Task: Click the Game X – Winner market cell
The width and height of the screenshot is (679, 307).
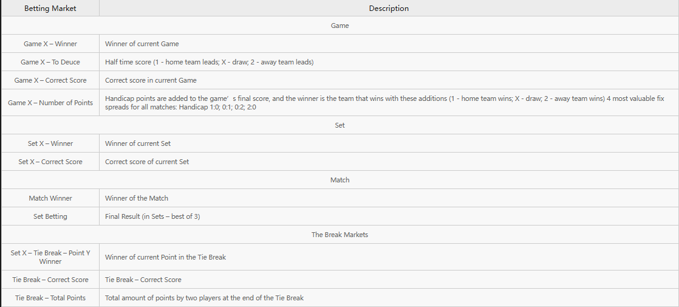Action: pos(50,44)
